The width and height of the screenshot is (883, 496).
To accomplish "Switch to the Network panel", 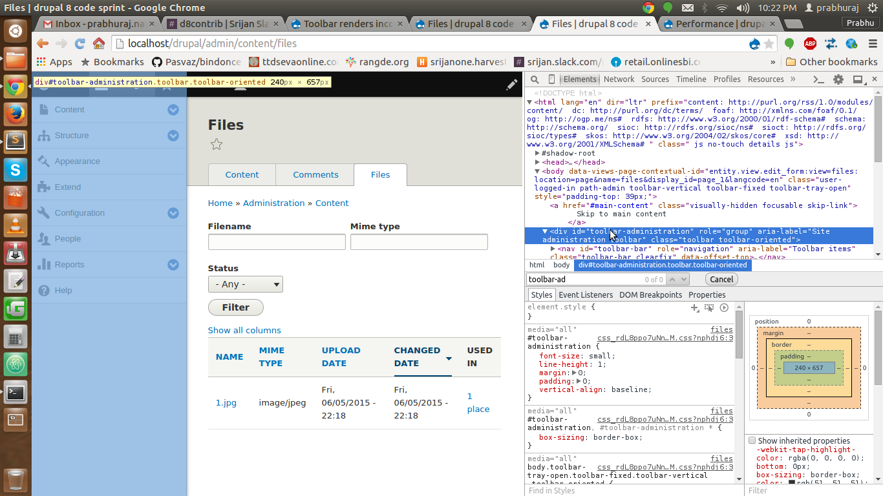I will pos(619,79).
